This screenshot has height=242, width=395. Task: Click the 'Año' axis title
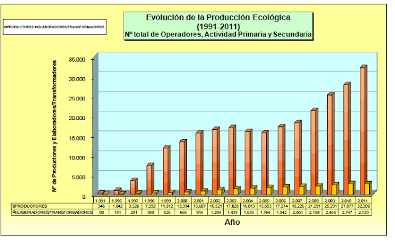point(232,222)
